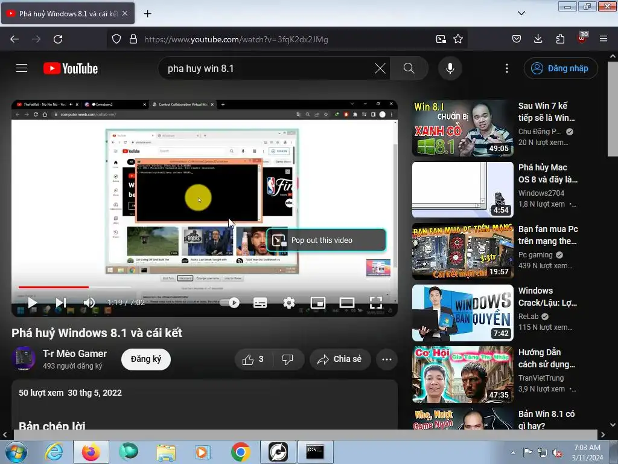
Task: Open the Hướng Dẫn cách sử dụng video thumbnail
Action: tap(463, 375)
